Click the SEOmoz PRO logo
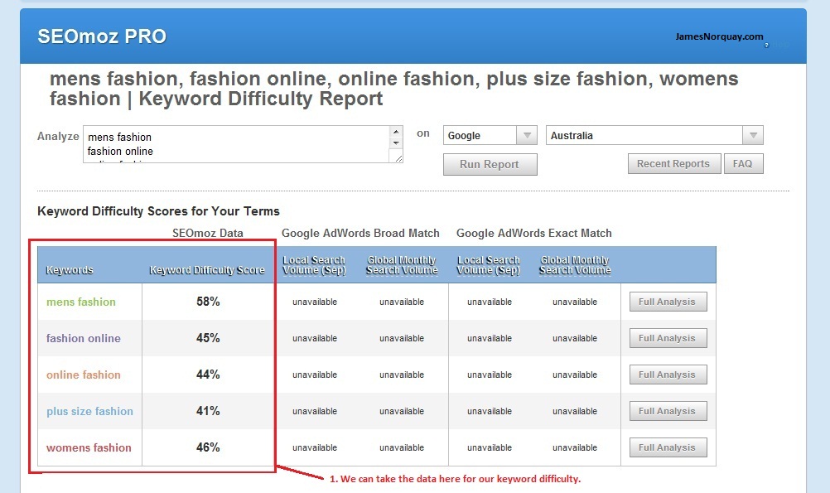830x493 pixels. 102,36
